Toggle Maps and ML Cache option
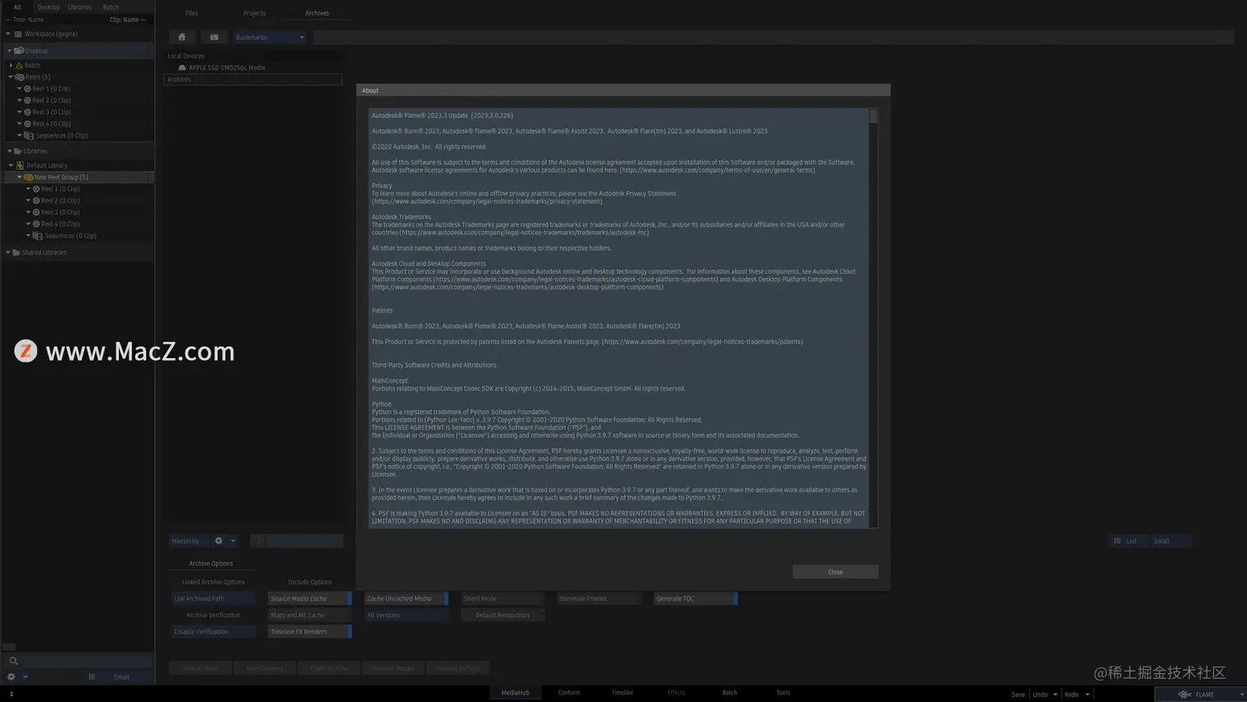Screen dimensions: 1247x702 (x=309, y=615)
